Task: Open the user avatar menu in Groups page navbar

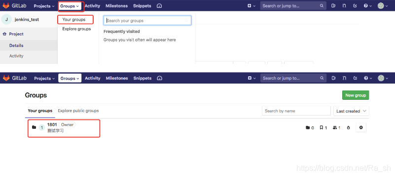Action: tap(383, 78)
